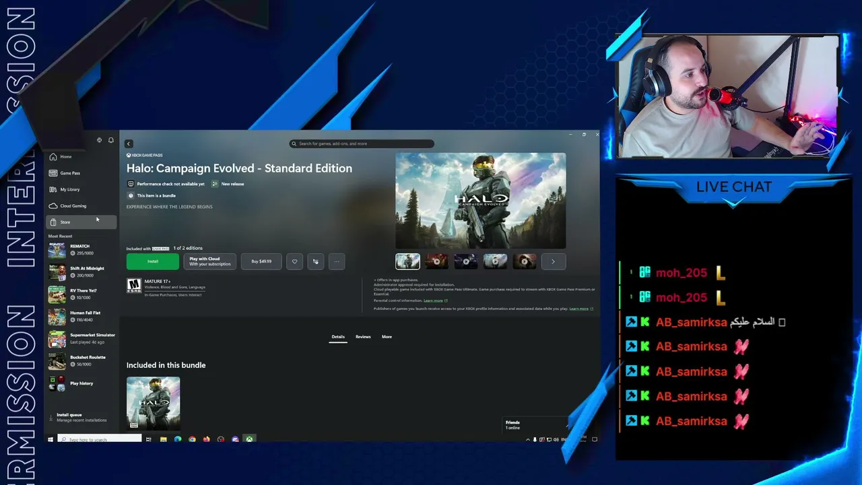Viewport: 862px width, 485px height.
Task: Switch to the Reviews tab
Action: pos(363,337)
